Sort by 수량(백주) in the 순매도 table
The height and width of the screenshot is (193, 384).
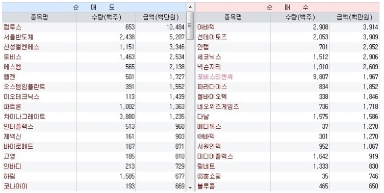106,17
